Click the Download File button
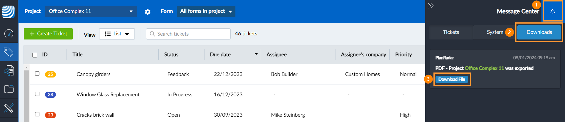 click(x=452, y=79)
